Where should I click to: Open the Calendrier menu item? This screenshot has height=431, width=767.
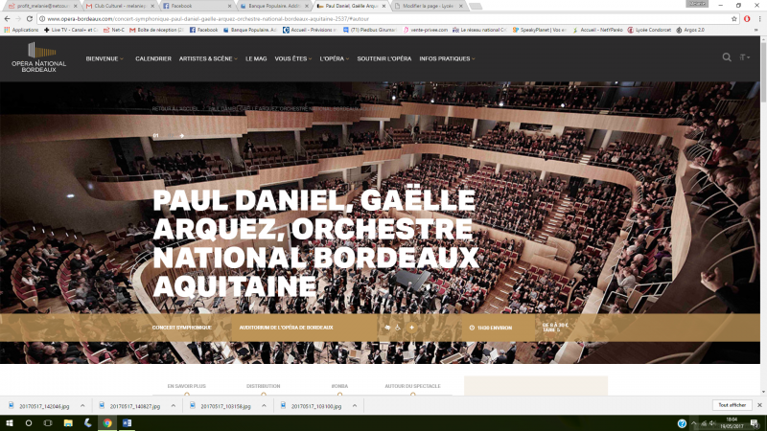point(153,58)
